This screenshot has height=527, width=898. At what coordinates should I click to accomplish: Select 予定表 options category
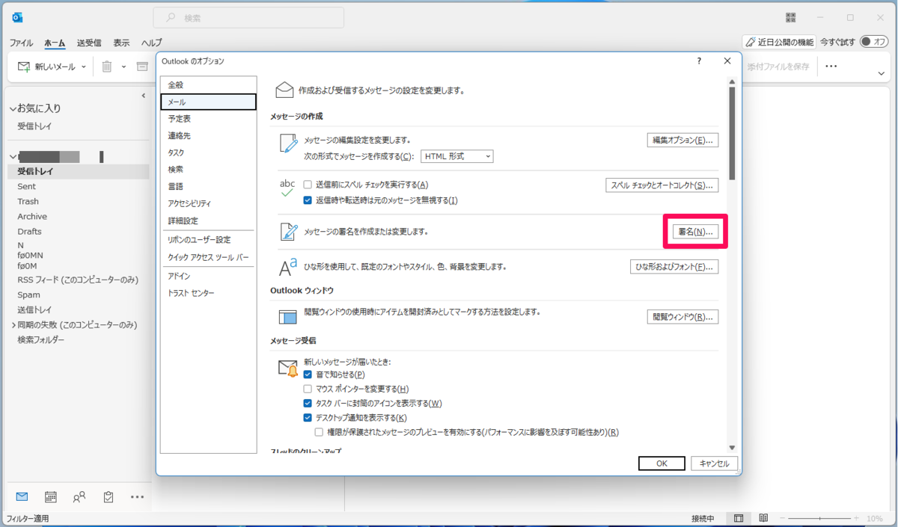(208, 119)
